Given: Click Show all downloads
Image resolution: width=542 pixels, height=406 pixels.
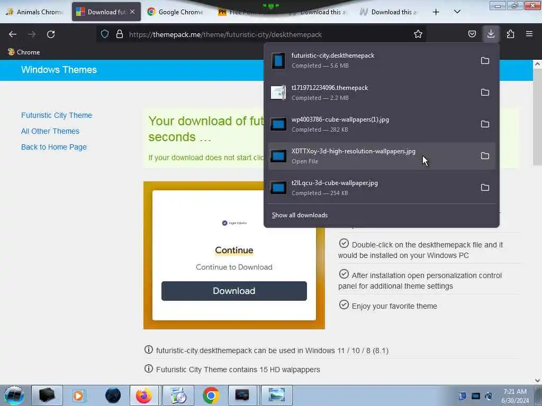Looking at the screenshot, I should click(x=300, y=215).
